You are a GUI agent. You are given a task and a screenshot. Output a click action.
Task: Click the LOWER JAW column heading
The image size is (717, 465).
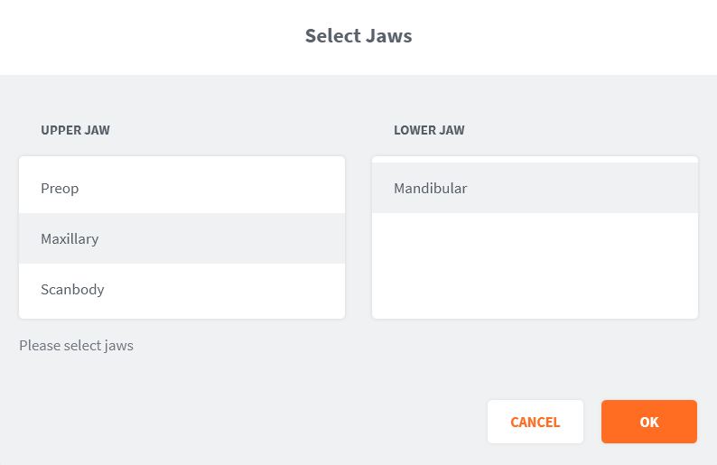pyautogui.click(x=429, y=130)
